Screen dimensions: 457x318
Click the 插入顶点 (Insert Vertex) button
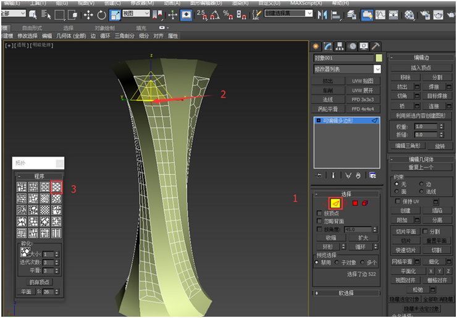pos(421,67)
